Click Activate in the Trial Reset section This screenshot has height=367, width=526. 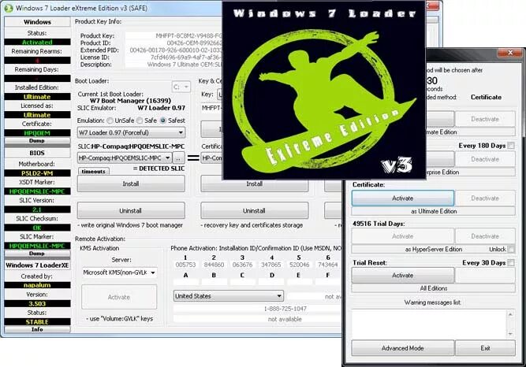(403, 275)
